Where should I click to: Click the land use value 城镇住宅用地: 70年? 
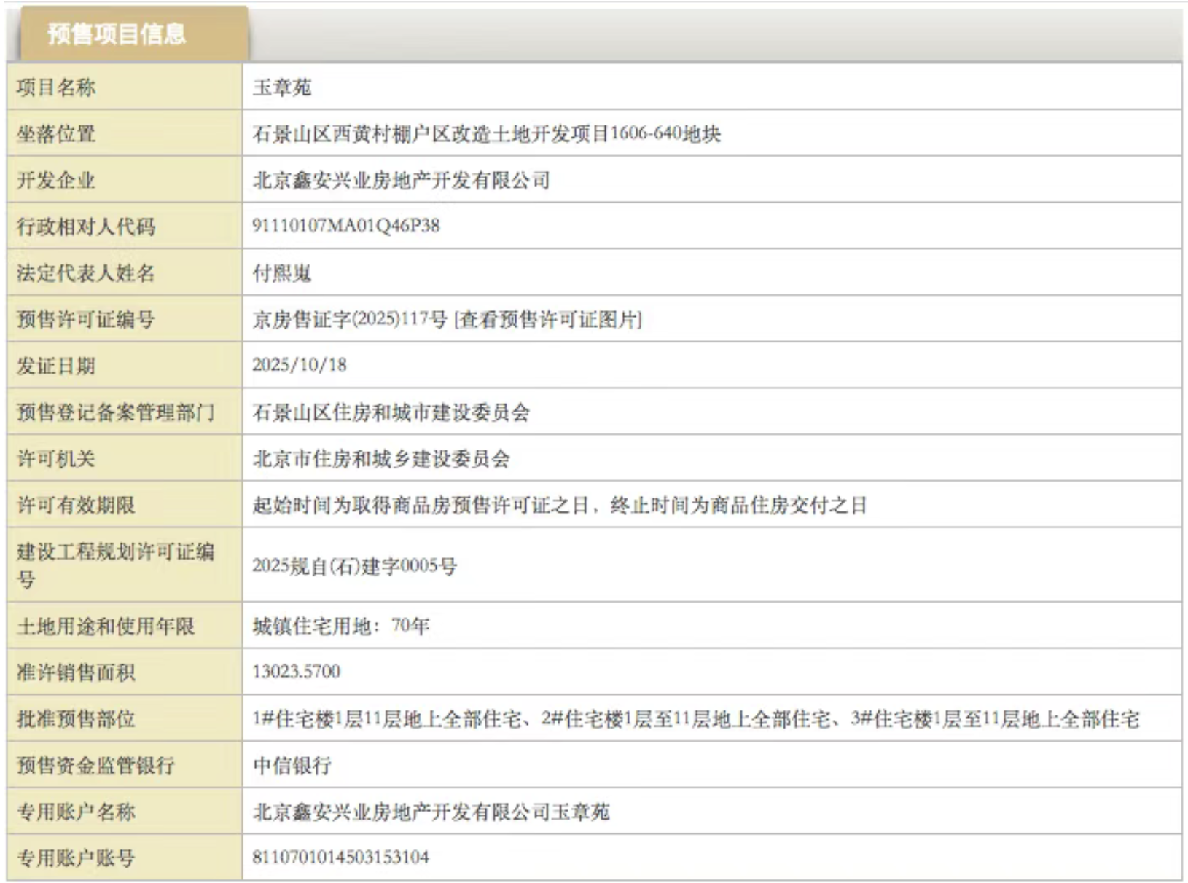340,626
